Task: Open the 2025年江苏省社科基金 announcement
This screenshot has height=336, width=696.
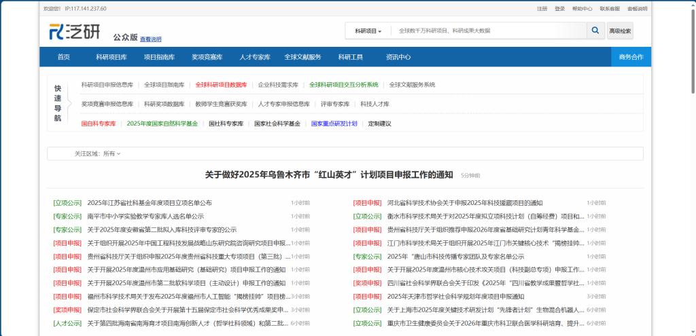Action: pos(150,203)
